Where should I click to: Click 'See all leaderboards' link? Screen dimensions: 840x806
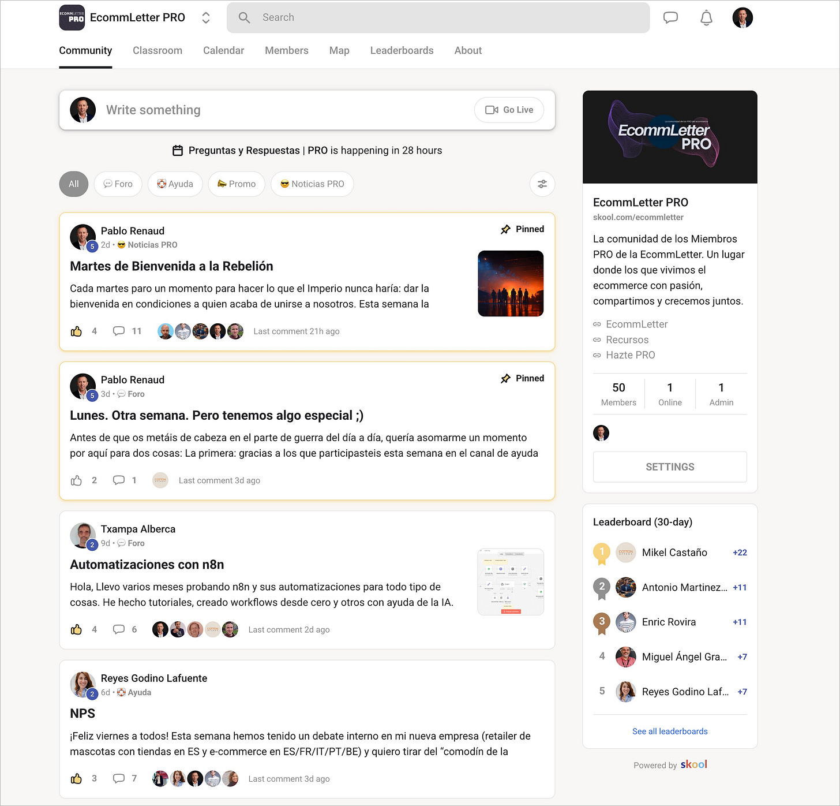click(x=669, y=731)
